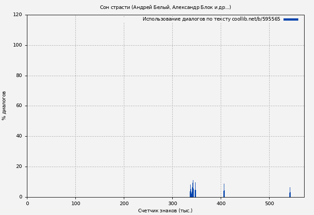Click the x-axis tick label 200

(x=124, y=203)
